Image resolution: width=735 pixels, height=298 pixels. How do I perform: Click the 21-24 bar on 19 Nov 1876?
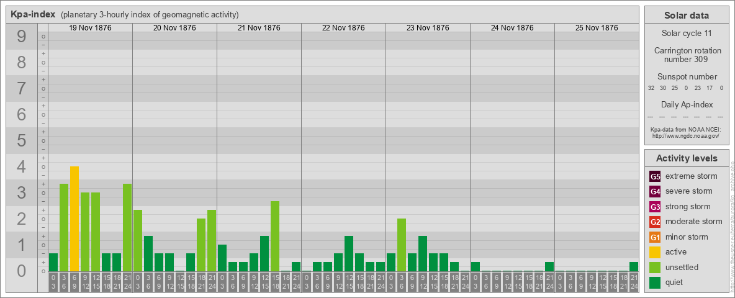[x=127, y=228]
